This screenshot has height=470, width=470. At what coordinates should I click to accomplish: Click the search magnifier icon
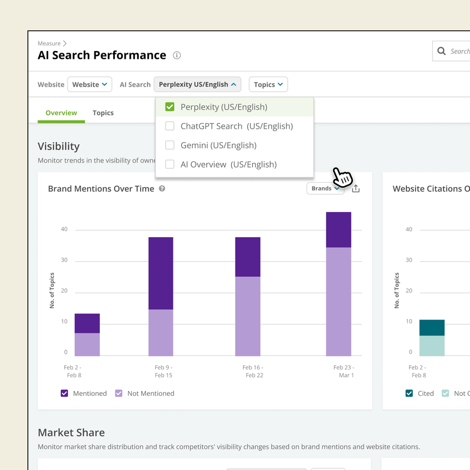click(x=442, y=51)
